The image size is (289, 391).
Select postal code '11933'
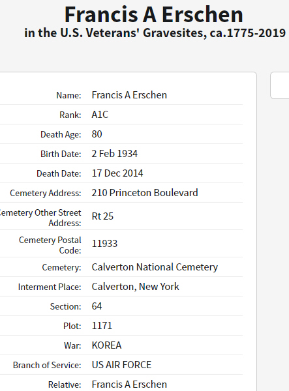104,244
